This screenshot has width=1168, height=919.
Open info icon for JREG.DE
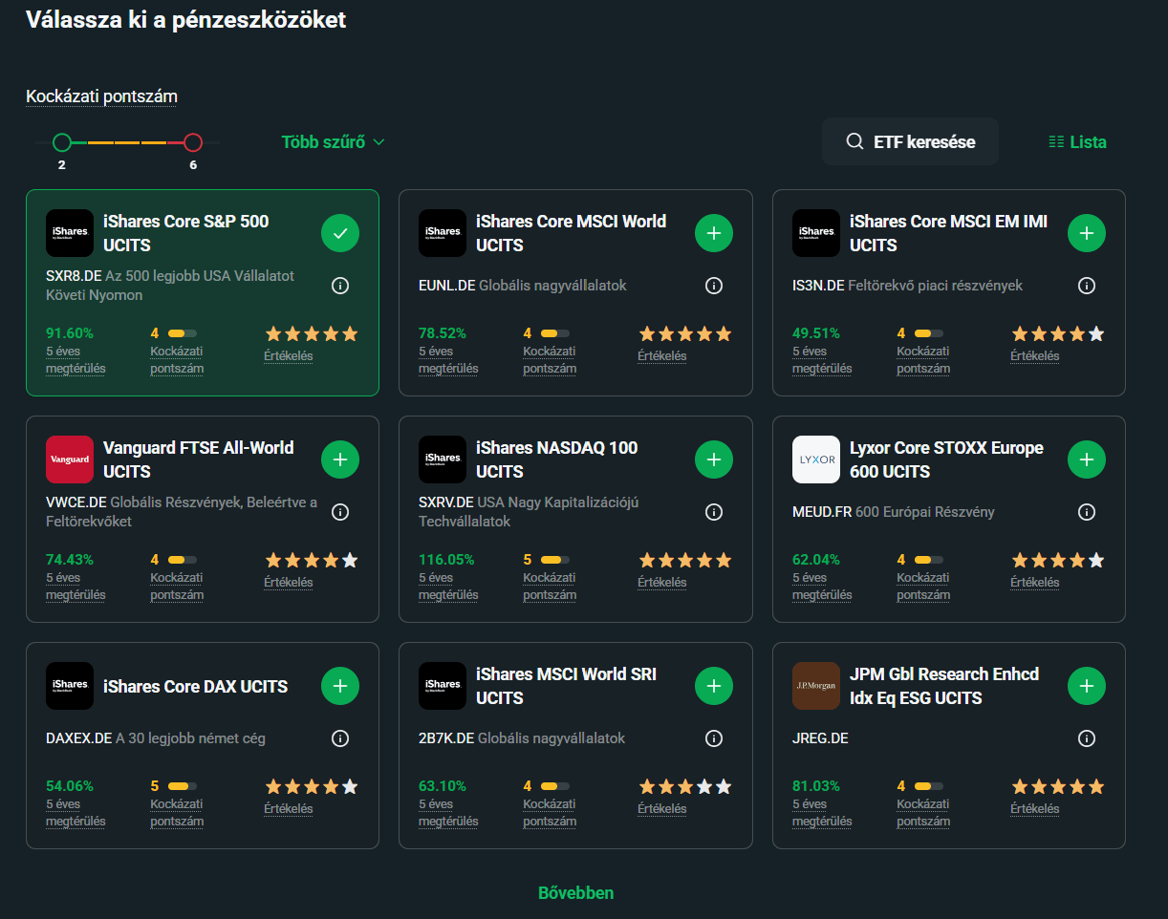pyautogui.click(x=1087, y=738)
